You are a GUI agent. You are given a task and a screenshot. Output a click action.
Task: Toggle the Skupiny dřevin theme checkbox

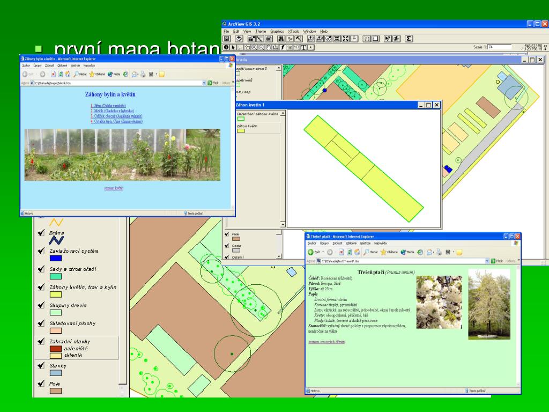click(41, 305)
